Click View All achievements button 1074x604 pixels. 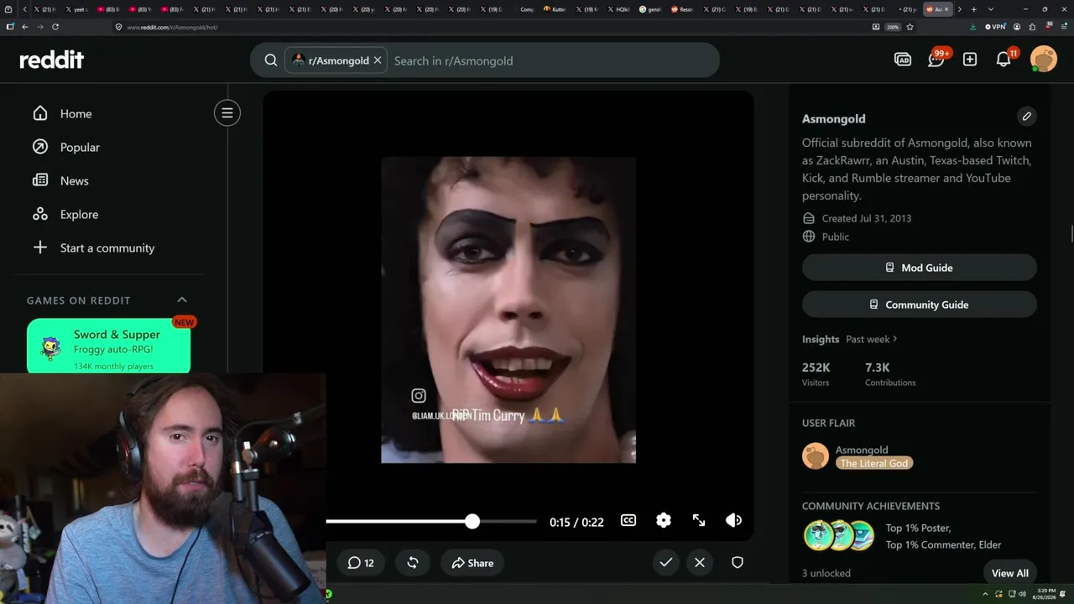[x=1009, y=573]
